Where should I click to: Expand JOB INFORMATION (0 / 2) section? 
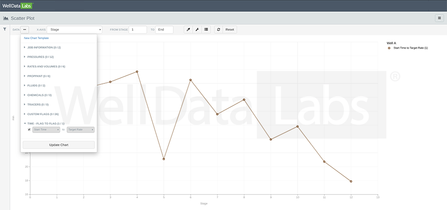click(42, 48)
